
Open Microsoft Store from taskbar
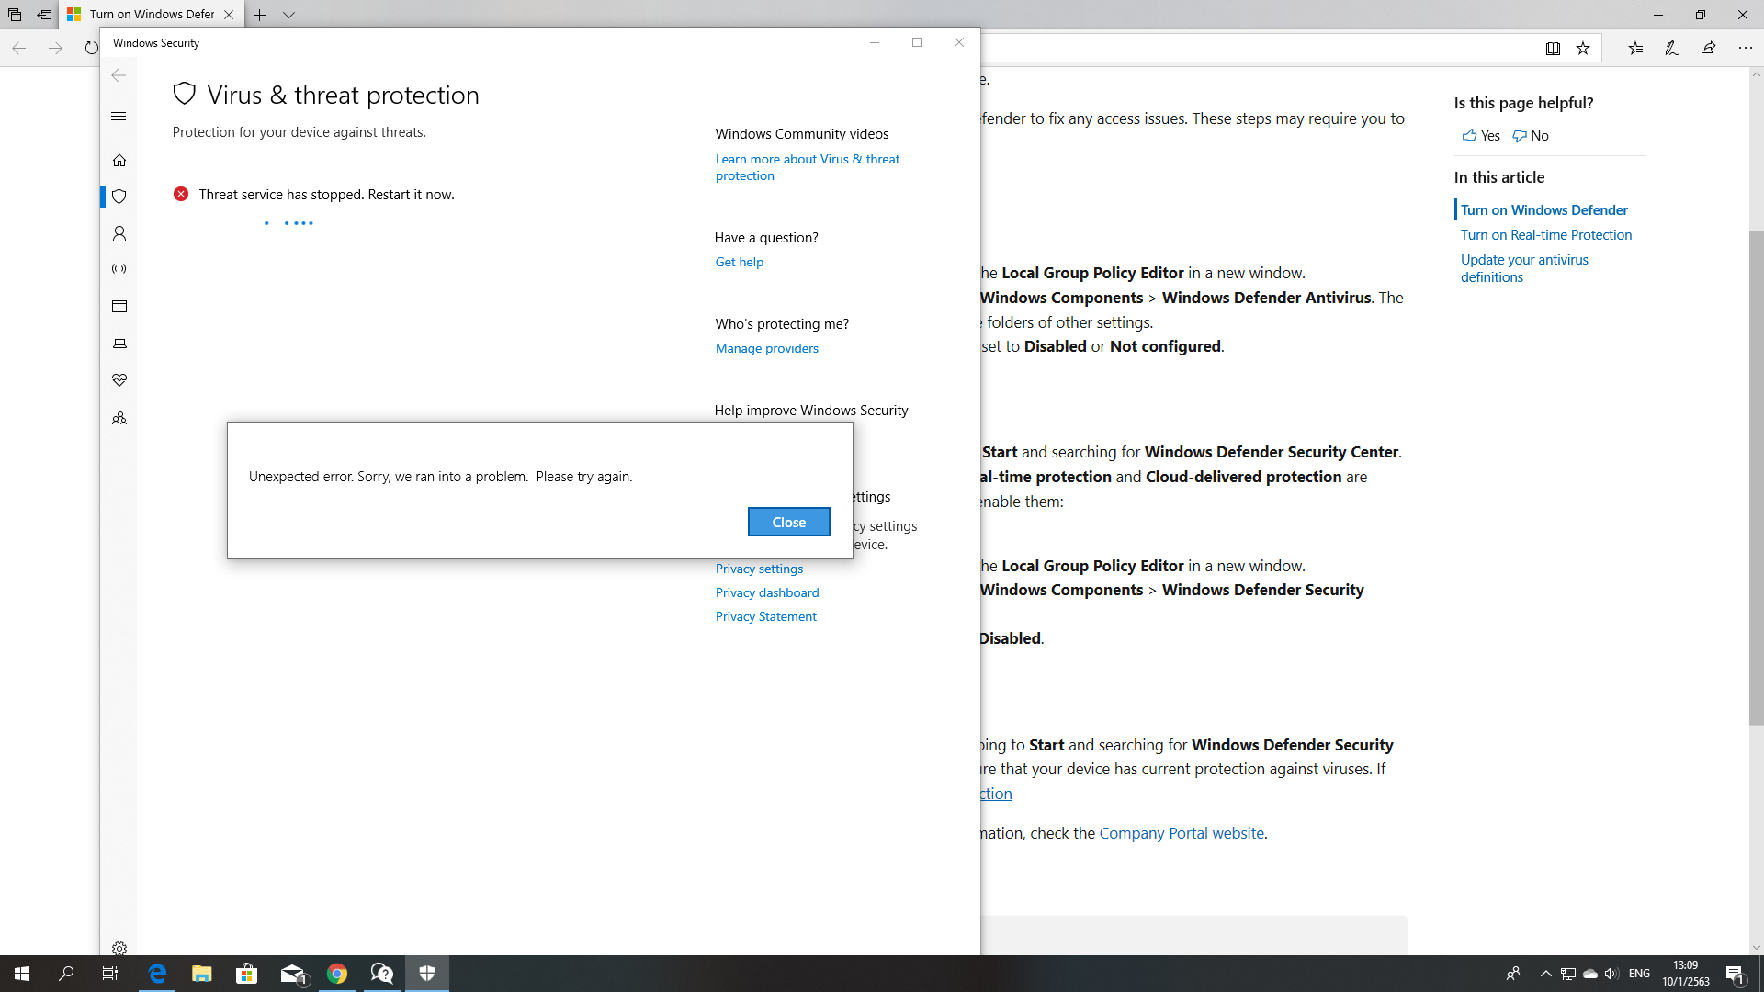pos(246,974)
